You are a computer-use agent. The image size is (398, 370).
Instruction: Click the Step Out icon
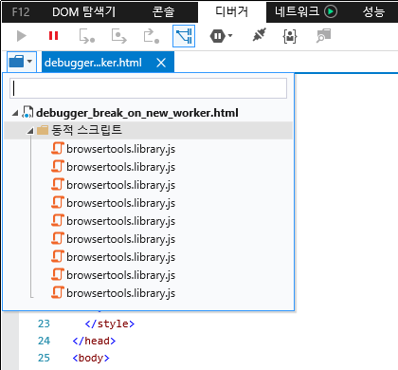pyautogui.click(x=152, y=36)
